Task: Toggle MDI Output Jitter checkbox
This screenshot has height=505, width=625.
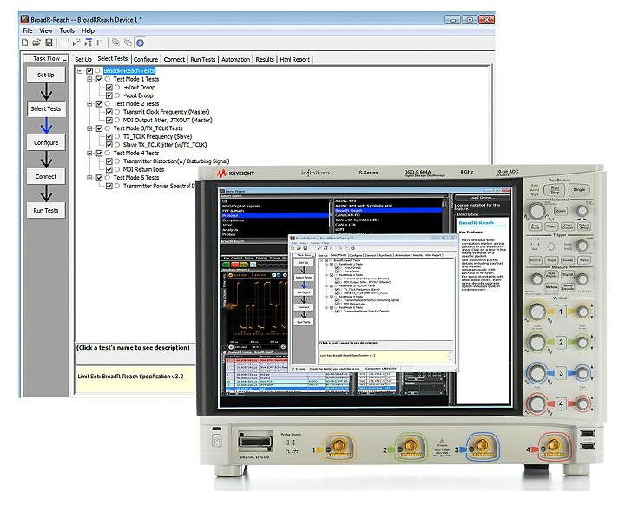Action: 109,120
